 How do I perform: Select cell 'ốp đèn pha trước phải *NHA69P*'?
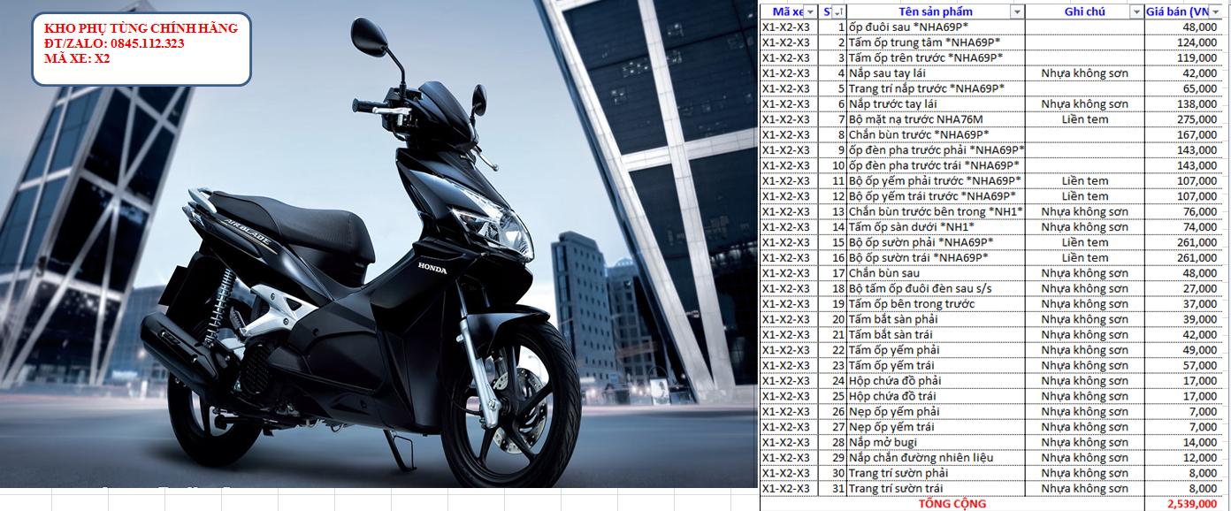pyautogui.click(x=936, y=150)
